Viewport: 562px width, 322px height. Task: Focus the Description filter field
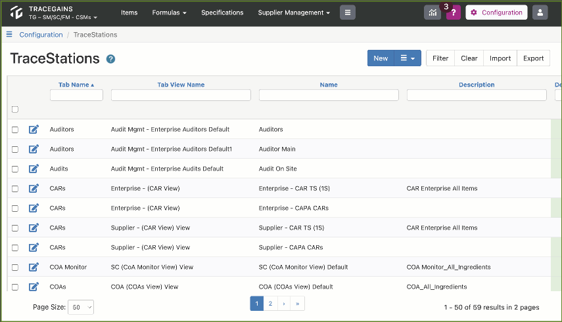click(x=477, y=95)
